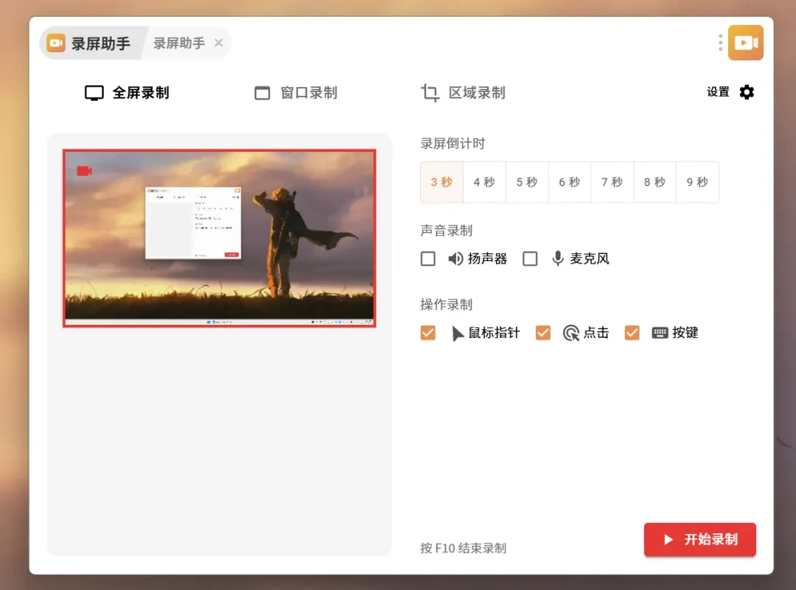Click the 录屏倒计时 section heading
Screen dimensions: 796x590
453,144
